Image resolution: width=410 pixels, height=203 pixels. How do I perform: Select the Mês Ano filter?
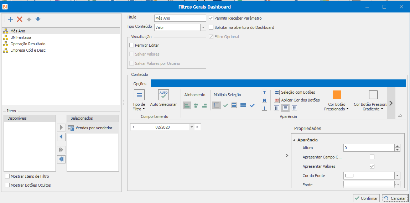coord(61,31)
